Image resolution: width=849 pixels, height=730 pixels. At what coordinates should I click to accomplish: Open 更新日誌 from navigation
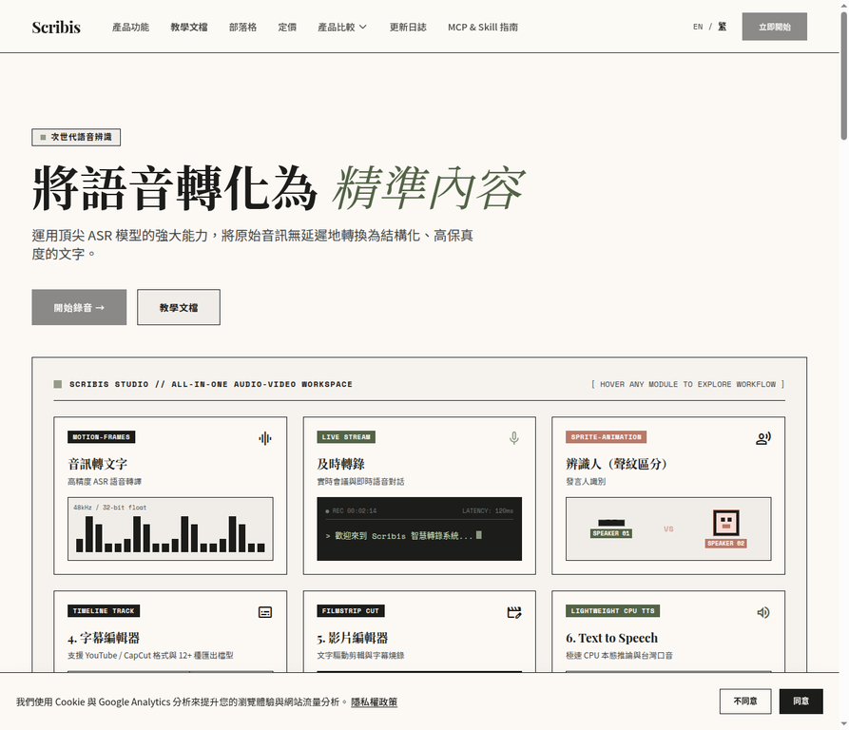(408, 27)
